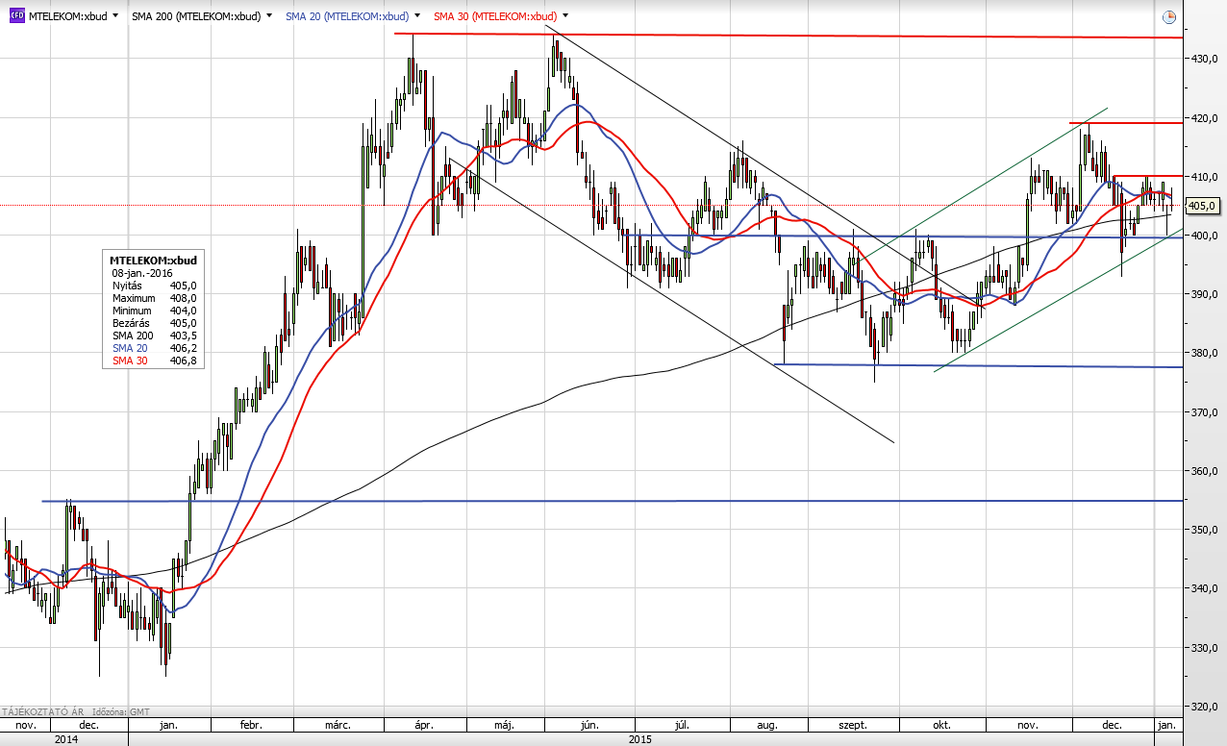Select the top red resistance line near 434
This screenshot has width=1227, height=746.
click(788, 36)
